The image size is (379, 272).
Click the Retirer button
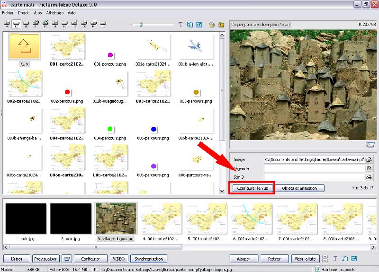click(x=274, y=259)
